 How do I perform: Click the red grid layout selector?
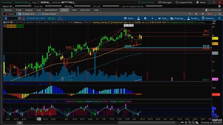click(x=210, y=14)
